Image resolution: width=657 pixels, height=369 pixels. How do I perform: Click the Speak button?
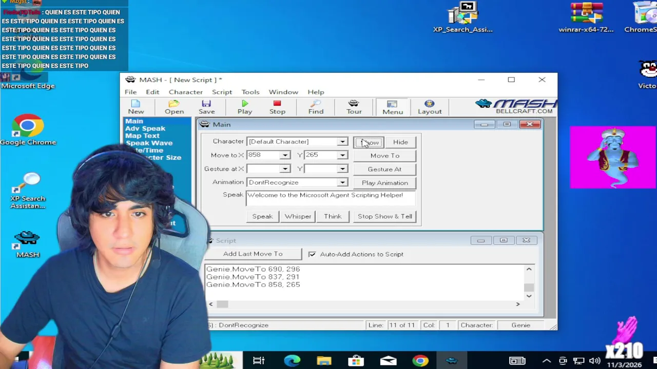262,216
